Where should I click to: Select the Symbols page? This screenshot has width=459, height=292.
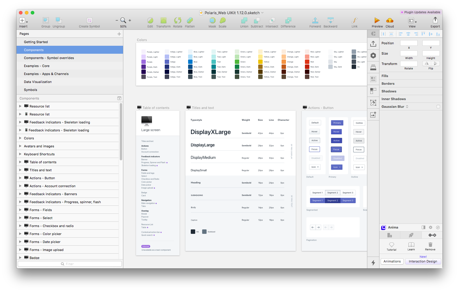pos(30,90)
